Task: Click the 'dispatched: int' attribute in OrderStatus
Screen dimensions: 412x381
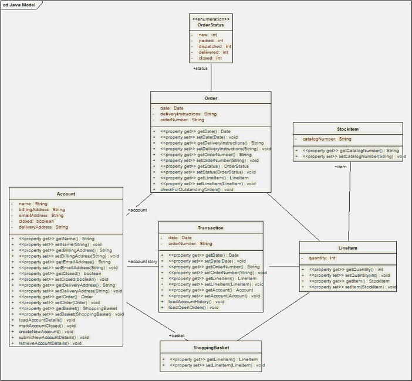Action: (215, 46)
